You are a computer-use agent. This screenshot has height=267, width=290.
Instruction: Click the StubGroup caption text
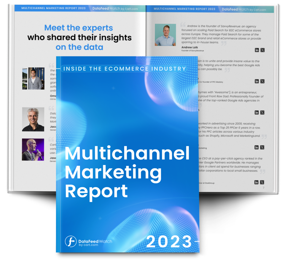pyautogui.click(x=207, y=183)
